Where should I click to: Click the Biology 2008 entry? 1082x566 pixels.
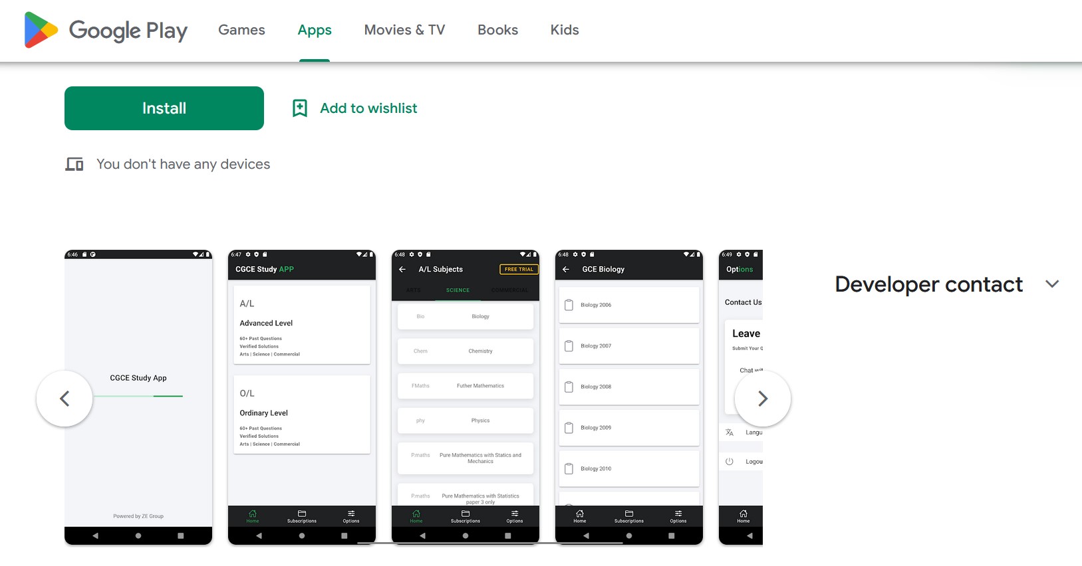pos(629,387)
